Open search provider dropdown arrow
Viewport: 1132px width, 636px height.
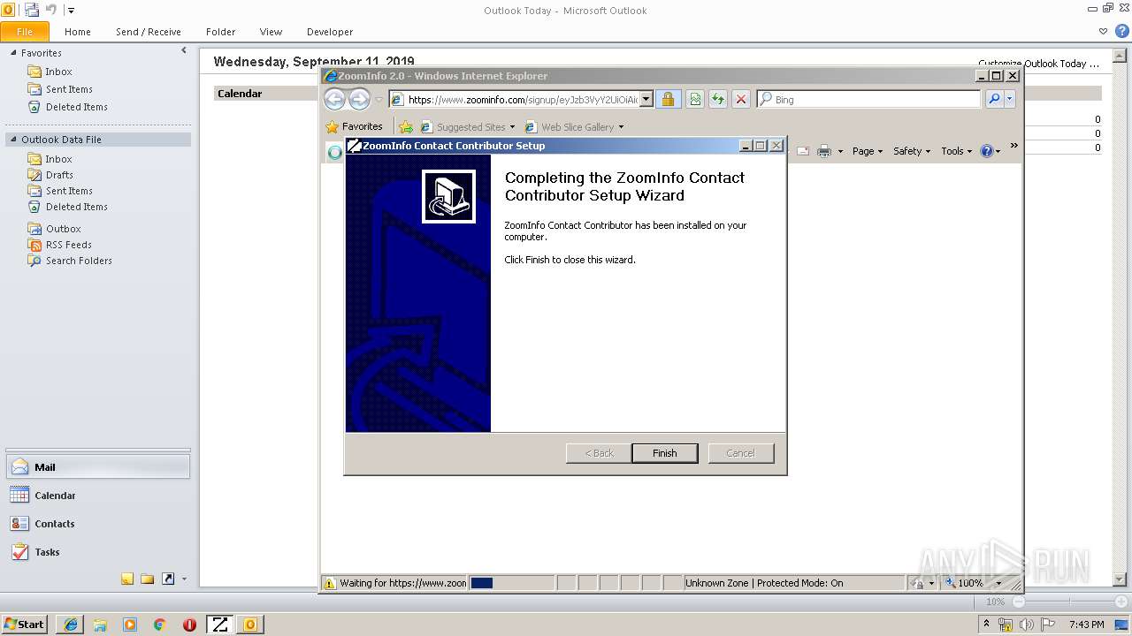[x=1010, y=99]
